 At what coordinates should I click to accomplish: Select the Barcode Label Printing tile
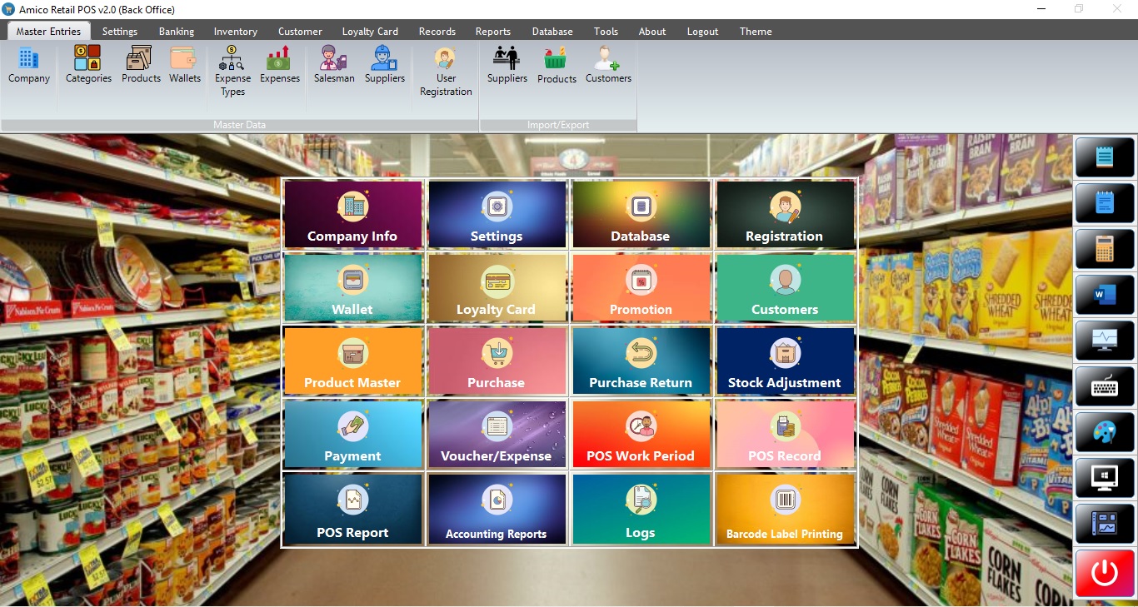click(x=785, y=509)
